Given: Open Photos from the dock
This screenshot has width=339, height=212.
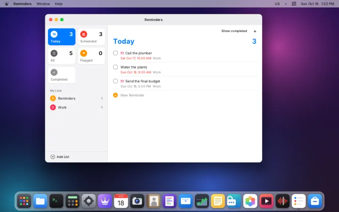Looking at the screenshot, I should [x=250, y=201].
